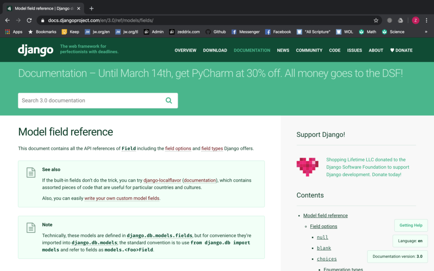
Task: Open the localflavor documentation link
Action: (x=200, y=180)
